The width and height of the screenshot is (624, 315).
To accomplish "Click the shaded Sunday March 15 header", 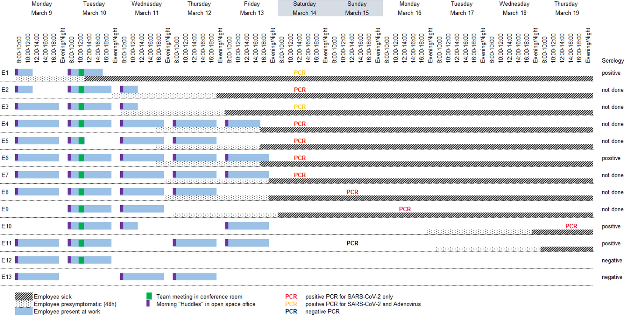I will tap(357, 8).
